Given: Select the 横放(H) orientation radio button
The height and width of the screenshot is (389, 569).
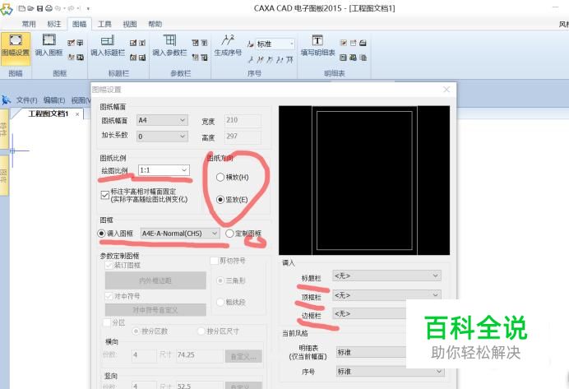Looking at the screenshot, I should (220, 177).
